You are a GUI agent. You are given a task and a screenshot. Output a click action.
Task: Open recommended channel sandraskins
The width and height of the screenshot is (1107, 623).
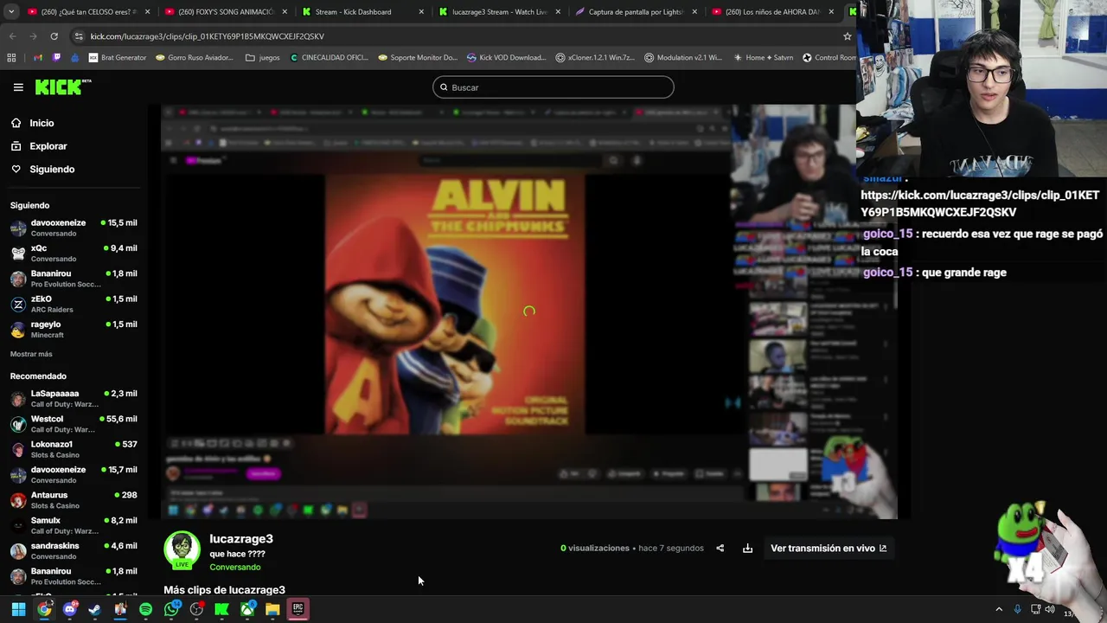point(74,550)
